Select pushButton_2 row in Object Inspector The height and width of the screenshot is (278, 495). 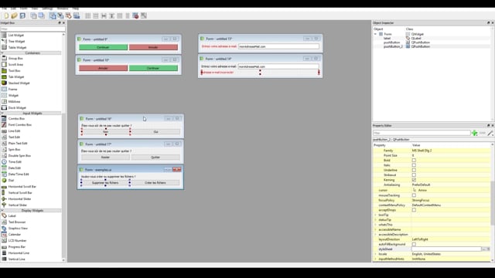pyautogui.click(x=432, y=46)
